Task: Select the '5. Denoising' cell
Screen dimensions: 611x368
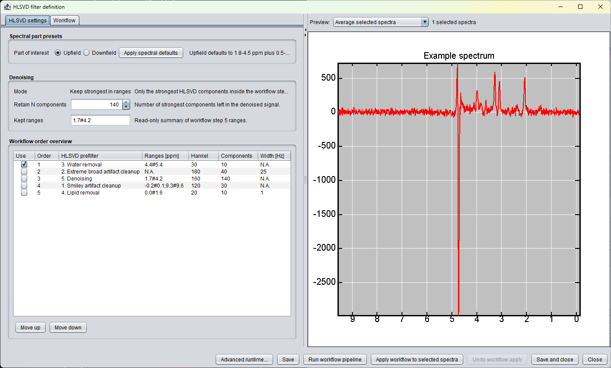Action: (x=100, y=178)
